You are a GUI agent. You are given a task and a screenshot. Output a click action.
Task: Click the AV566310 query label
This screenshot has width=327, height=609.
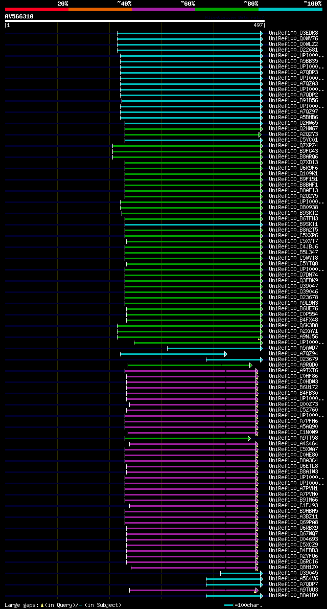[x=19, y=16]
